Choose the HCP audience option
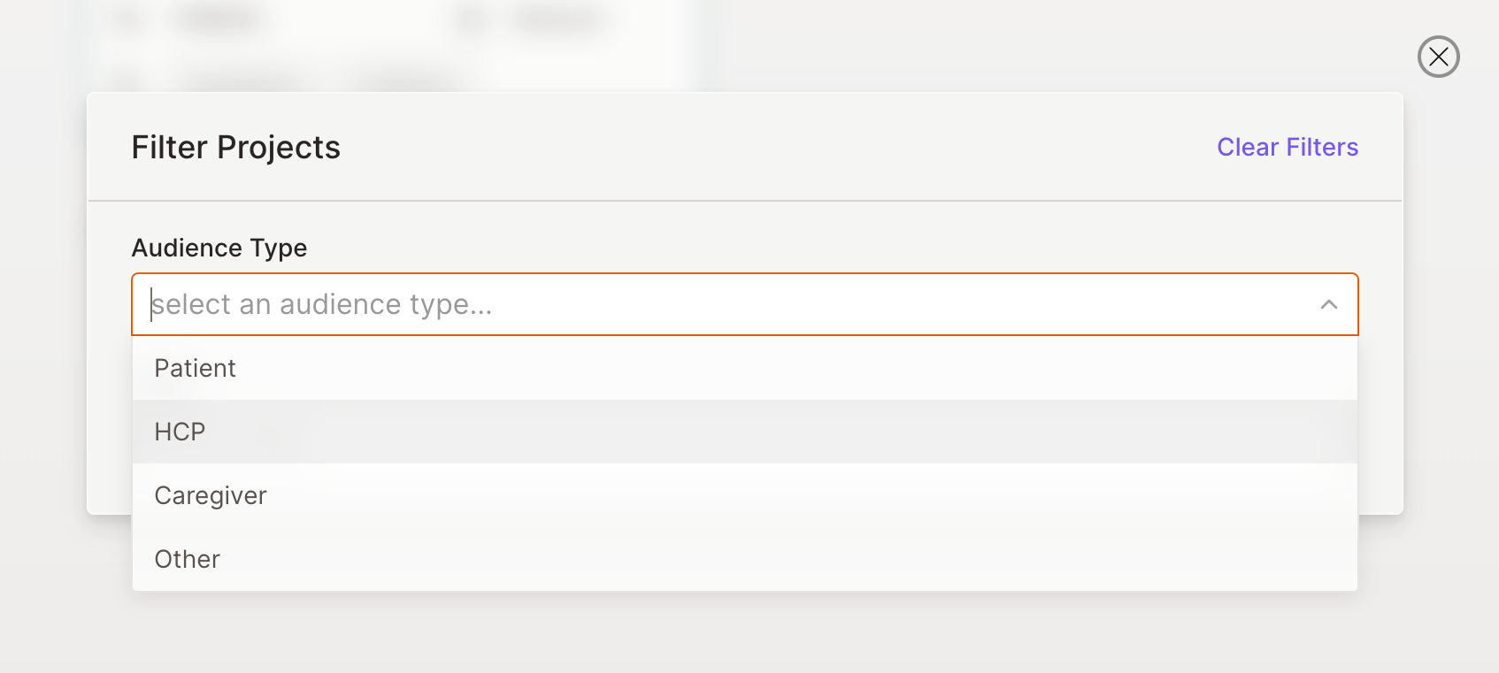 pos(180,432)
